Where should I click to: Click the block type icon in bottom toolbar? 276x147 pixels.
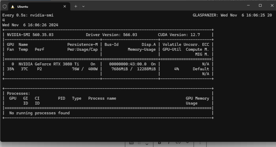coord(131,143)
